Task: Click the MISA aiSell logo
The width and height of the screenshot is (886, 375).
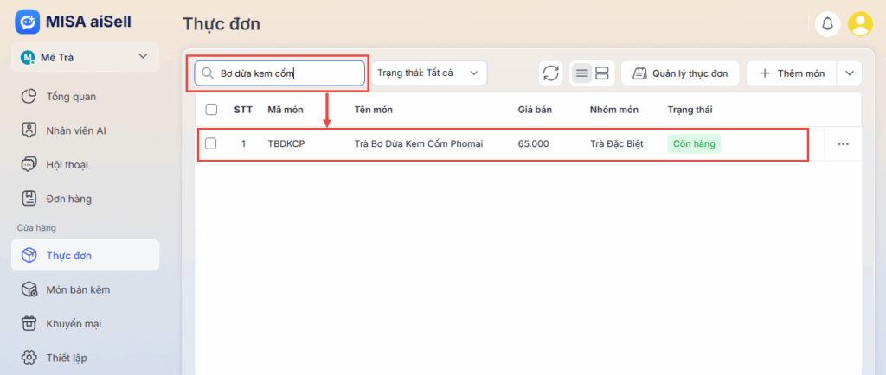Action: [x=28, y=21]
